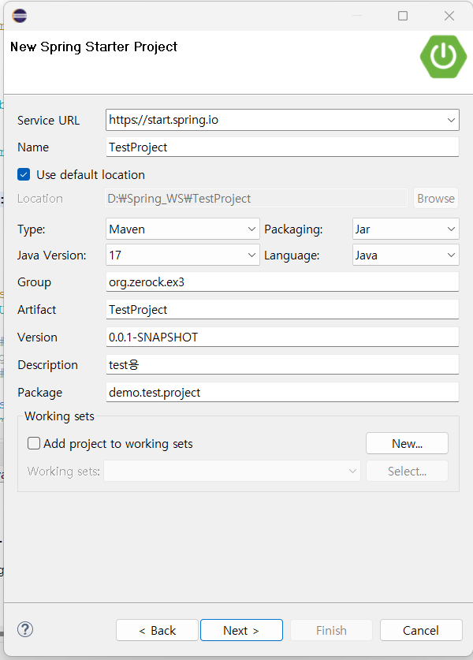473x660 pixels.
Task: Focus the Name field containing TestProject
Action: click(x=282, y=147)
